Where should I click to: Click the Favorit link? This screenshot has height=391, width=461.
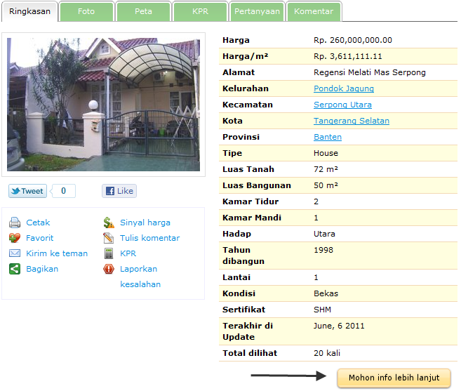40,238
